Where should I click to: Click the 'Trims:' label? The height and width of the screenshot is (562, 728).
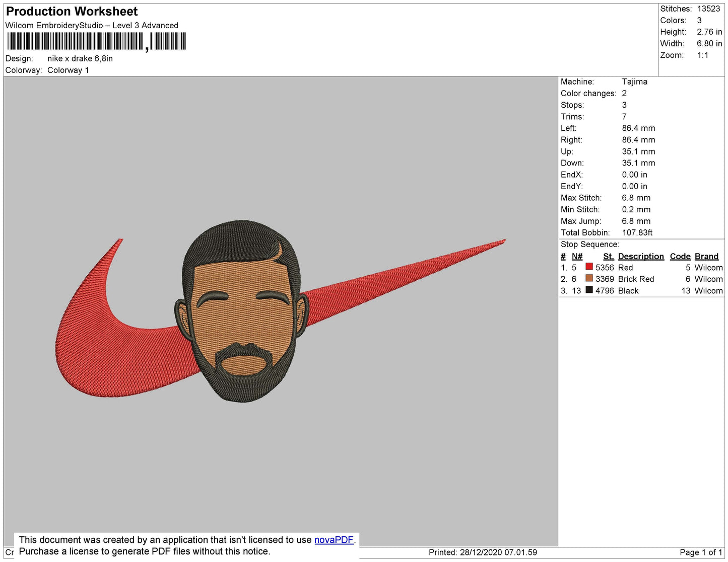point(572,117)
